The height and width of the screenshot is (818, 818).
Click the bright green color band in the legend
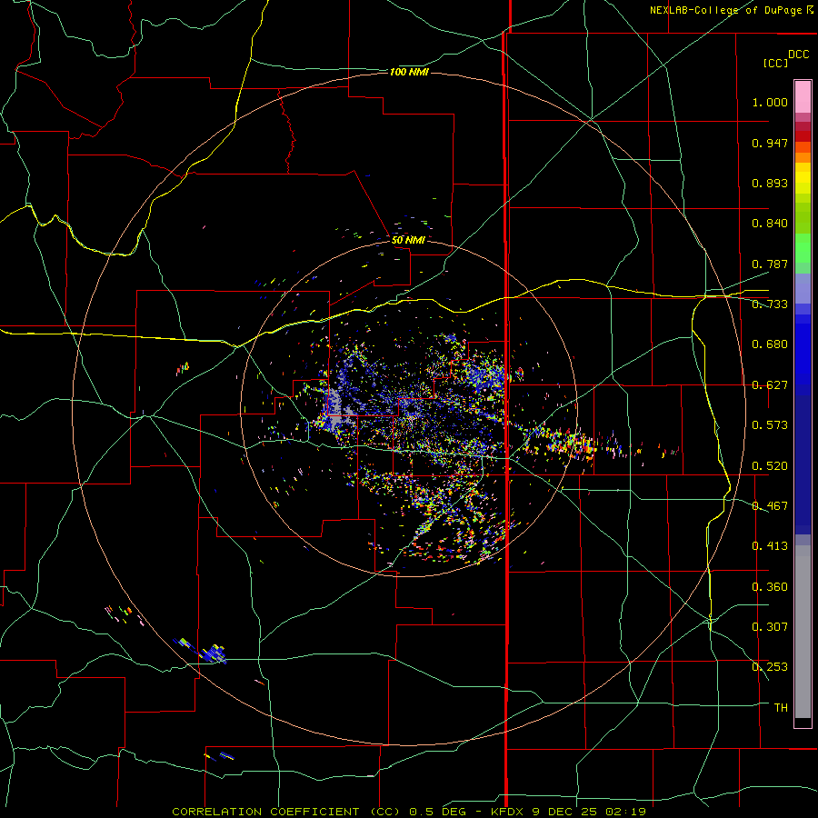[803, 248]
